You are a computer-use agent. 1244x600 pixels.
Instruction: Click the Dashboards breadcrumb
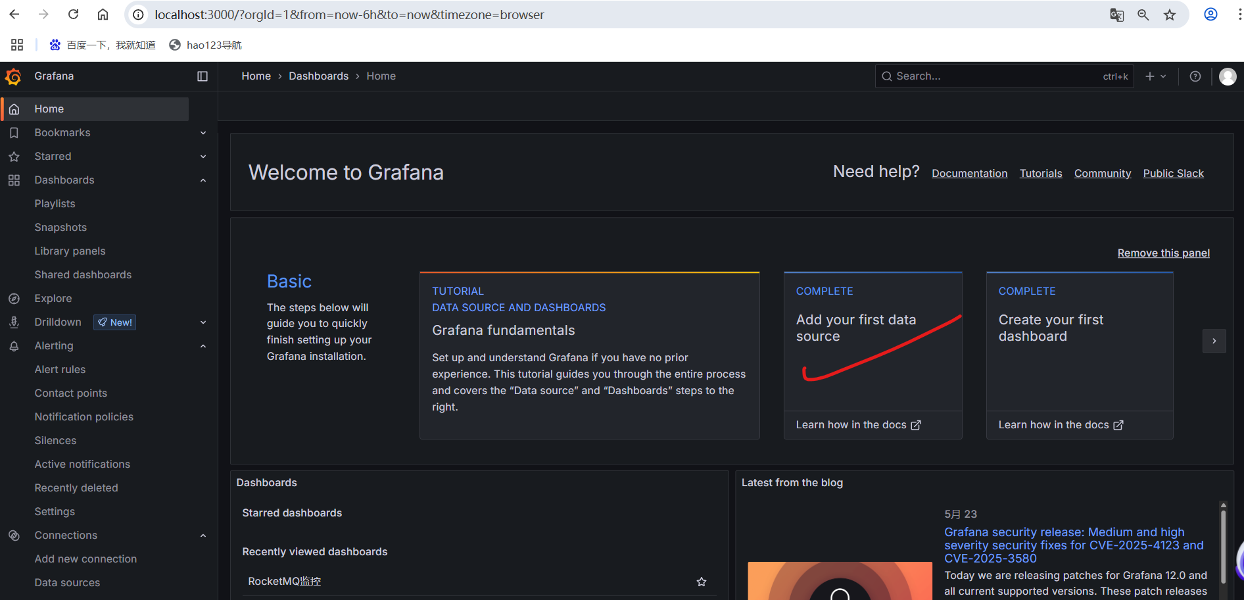(x=318, y=76)
